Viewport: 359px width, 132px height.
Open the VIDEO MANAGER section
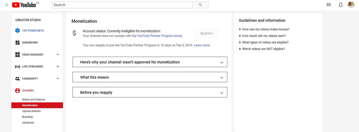click(33, 55)
